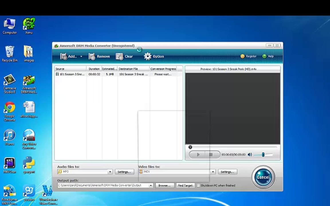This screenshot has width=330, height=206.
Task: Expand the Output path dropdown
Action: (x=151, y=185)
